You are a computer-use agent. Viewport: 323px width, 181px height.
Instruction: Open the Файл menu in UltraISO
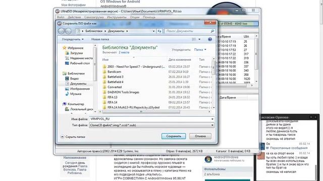coord(61,17)
